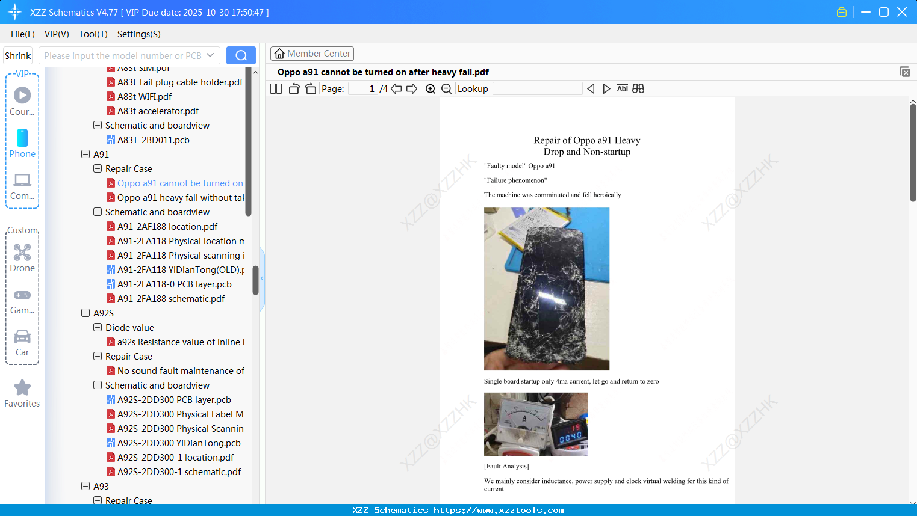The image size is (917, 516).
Task: Click the binoculars search icon
Action: coord(638,89)
